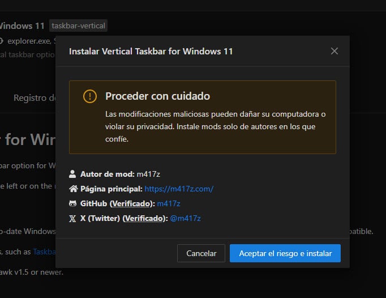Click the warning text about malicious modifications
This screenshot has height=298, width=386.
click(x=216, y=126)
